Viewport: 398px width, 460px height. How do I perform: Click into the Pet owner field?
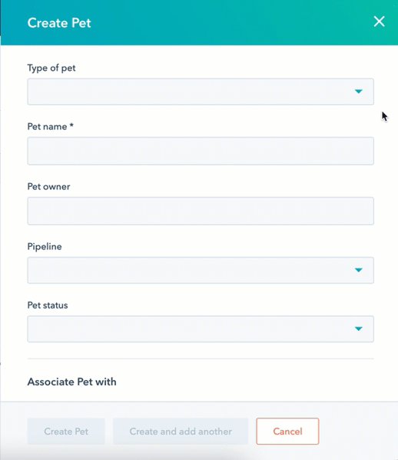(x=201, y=211)
